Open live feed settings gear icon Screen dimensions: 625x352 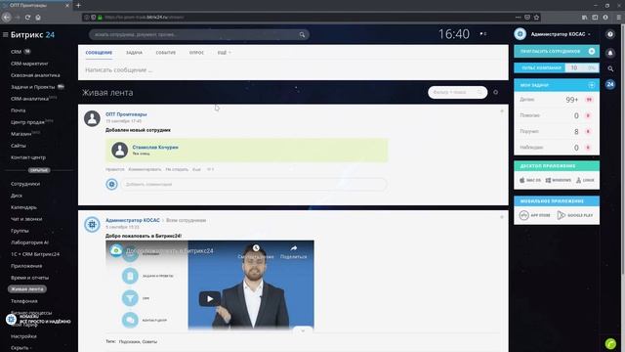(x=495, y=92)
